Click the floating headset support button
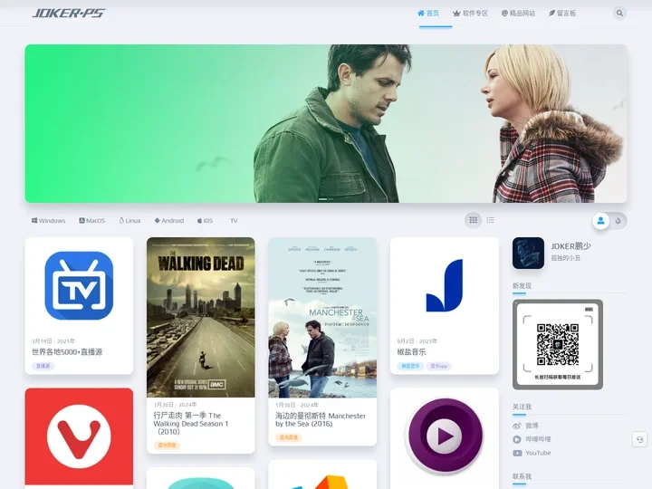652x489 pixels. pos(639,439)
